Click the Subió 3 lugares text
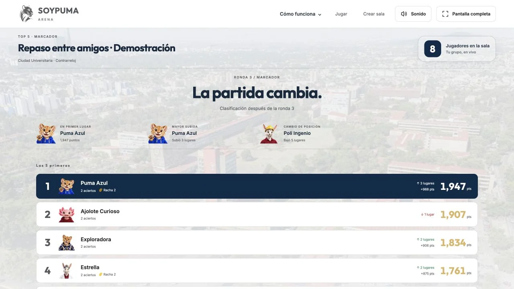 (x=184, y=140)
